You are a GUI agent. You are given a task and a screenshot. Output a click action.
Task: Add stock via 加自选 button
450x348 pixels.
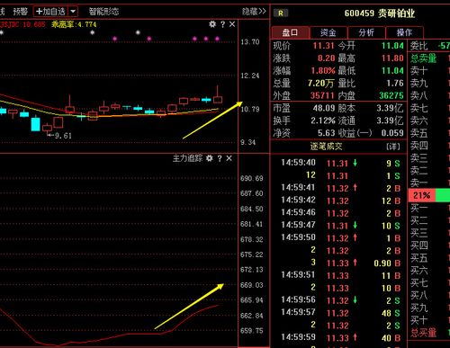(x=50, y=12)
